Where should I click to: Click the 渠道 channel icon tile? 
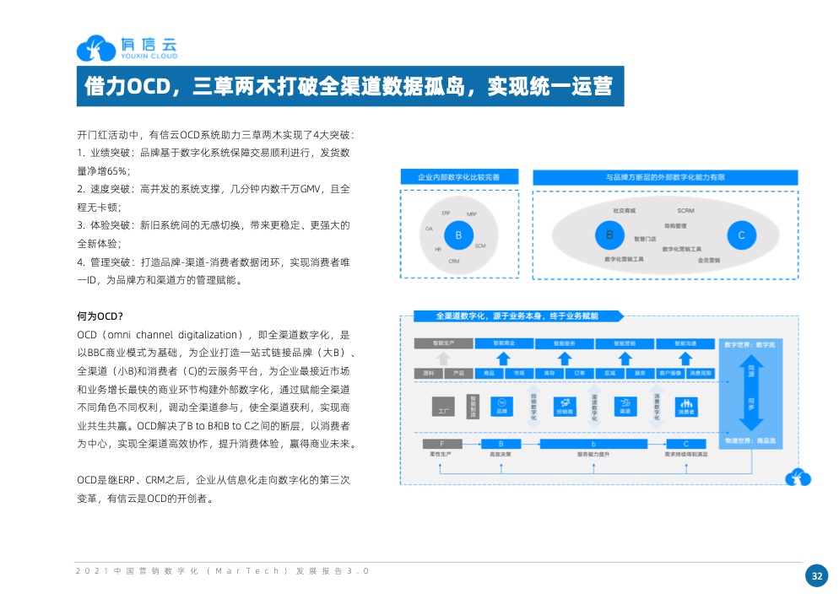click(x=625, y=407)
